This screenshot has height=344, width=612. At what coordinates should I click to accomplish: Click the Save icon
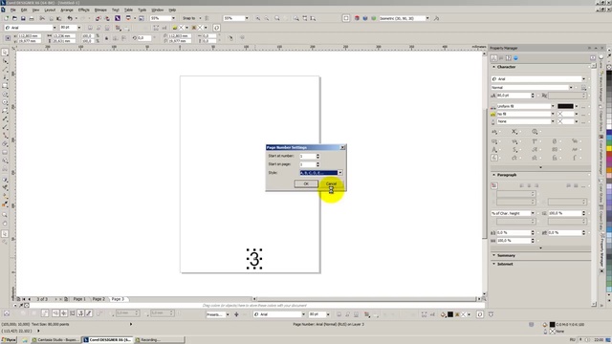23,18
